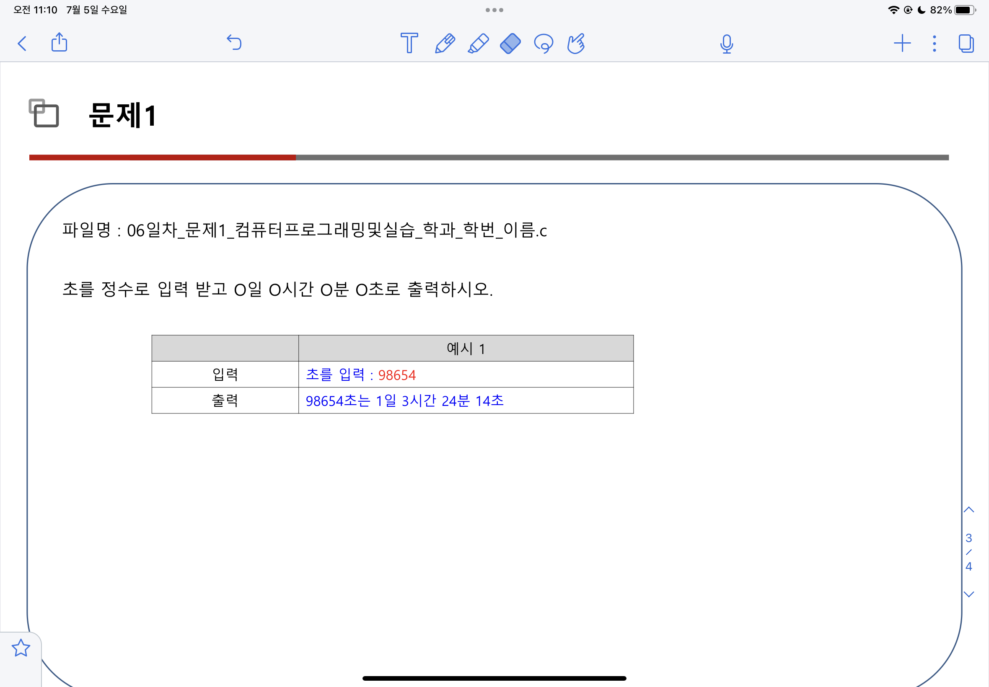Tap the battery status indicator
Viewport: 989px width, 687px height.
[965, 10]
